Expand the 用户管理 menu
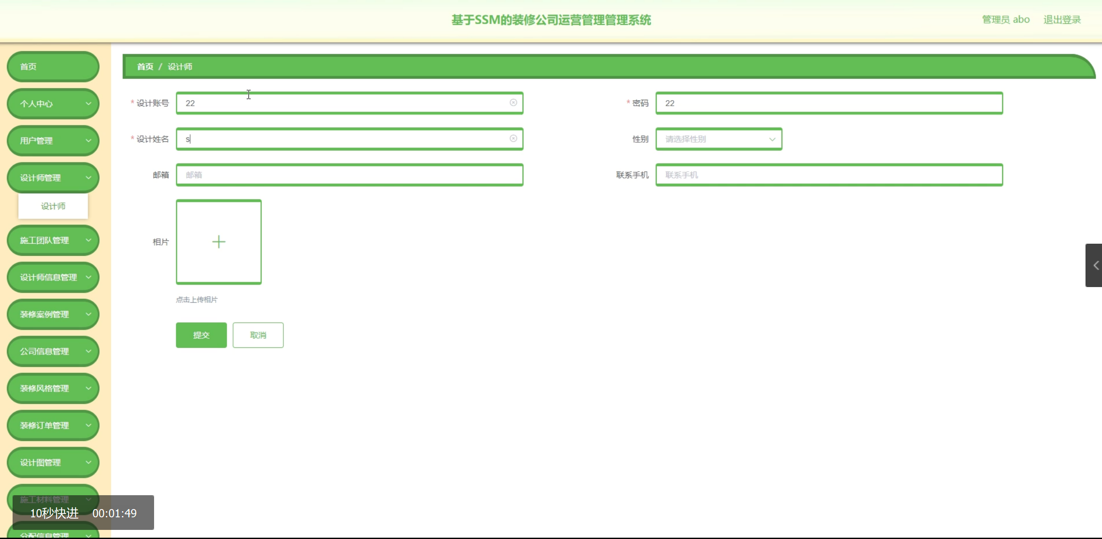 click(x=53, y=140)
